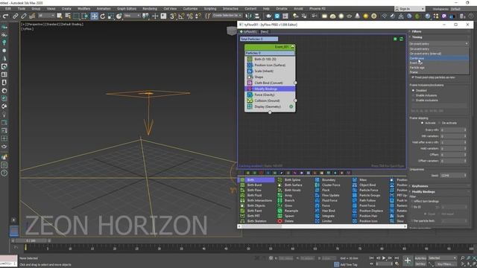The image size is (477, 268).
Task: Expand the Keyframes rollout
Action: pyautogui.click(x=420, y=186)
